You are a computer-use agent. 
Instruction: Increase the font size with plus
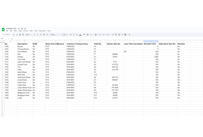(x=67, y=35)
